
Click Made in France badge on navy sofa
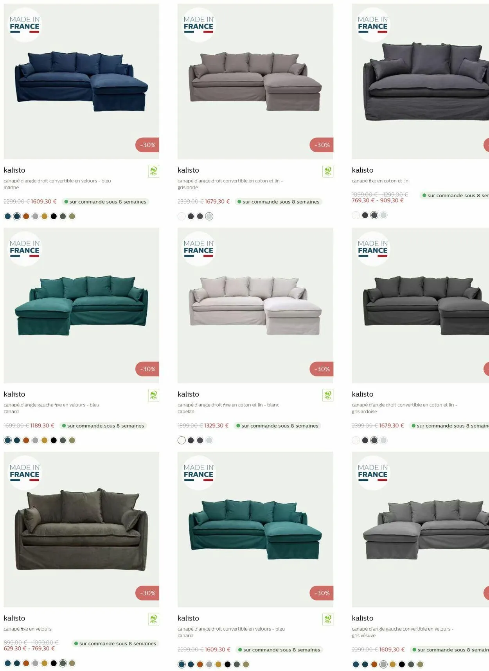click(25, 25)
